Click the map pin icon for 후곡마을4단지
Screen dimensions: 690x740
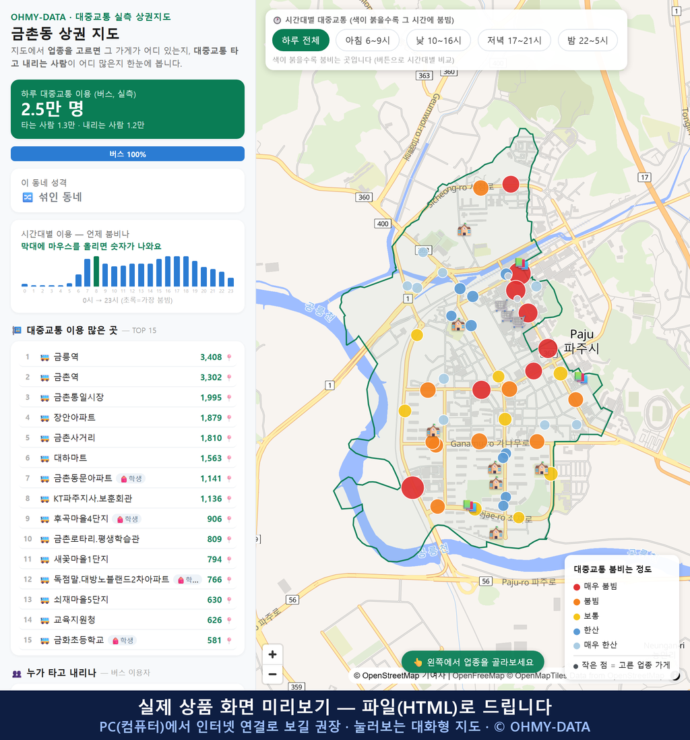coord(229,519)
